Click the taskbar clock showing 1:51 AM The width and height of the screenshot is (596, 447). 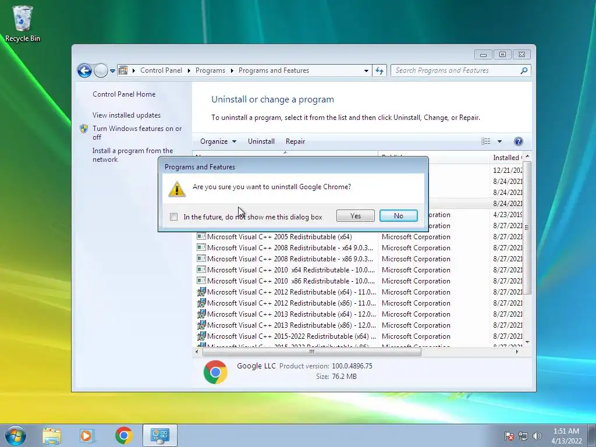566,436
